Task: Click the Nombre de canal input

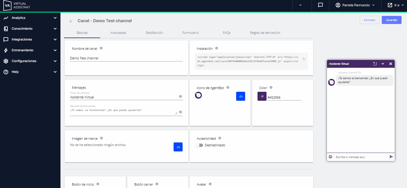Action: (126, 58)
